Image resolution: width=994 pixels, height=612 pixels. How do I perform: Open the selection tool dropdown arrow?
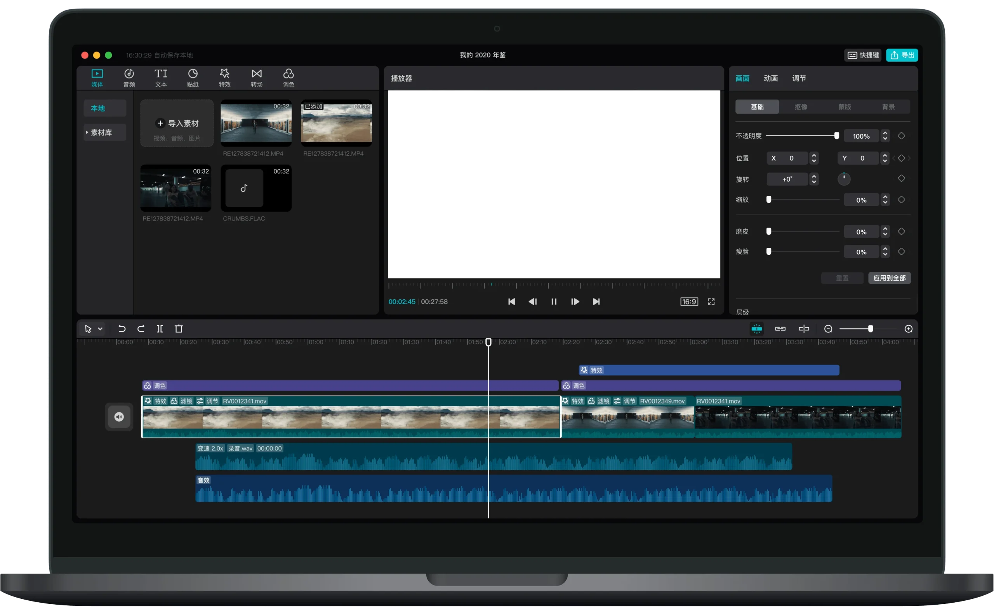tap(101, 329)
